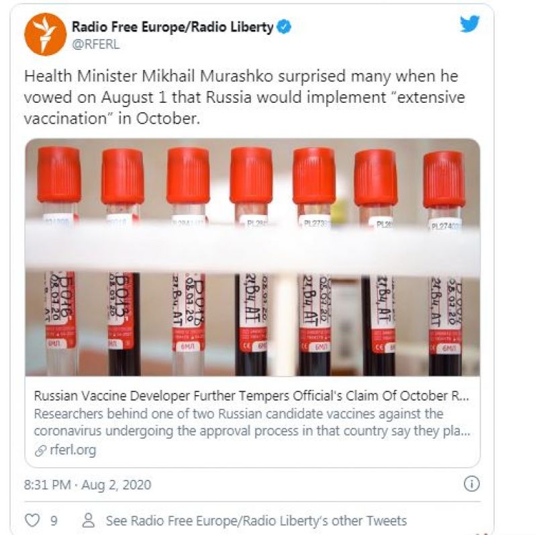This screenshot has width=537, height=535.
Task: Click the blue verified badge
Action: point(284,27)
